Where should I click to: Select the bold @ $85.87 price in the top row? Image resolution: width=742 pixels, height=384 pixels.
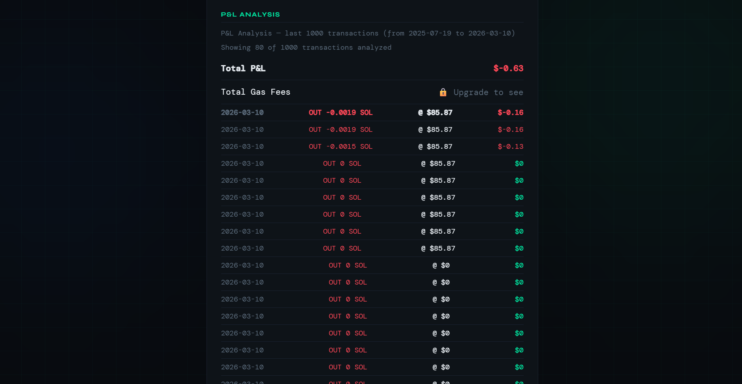(x=435, y=112)
